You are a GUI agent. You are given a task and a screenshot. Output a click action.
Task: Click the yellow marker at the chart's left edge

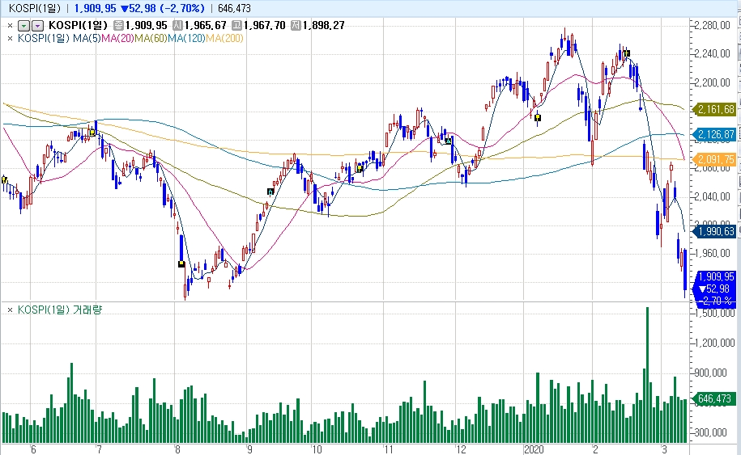[x=4, y=179]
